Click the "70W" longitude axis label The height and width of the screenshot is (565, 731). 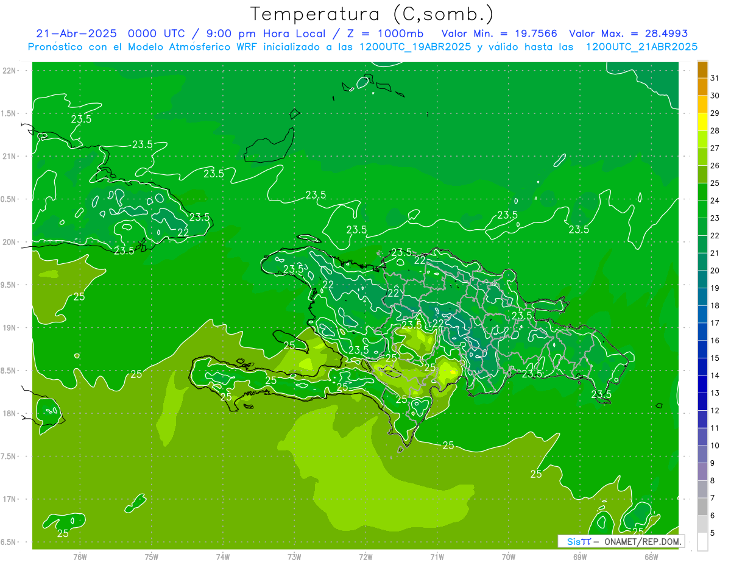coord(509,556)
